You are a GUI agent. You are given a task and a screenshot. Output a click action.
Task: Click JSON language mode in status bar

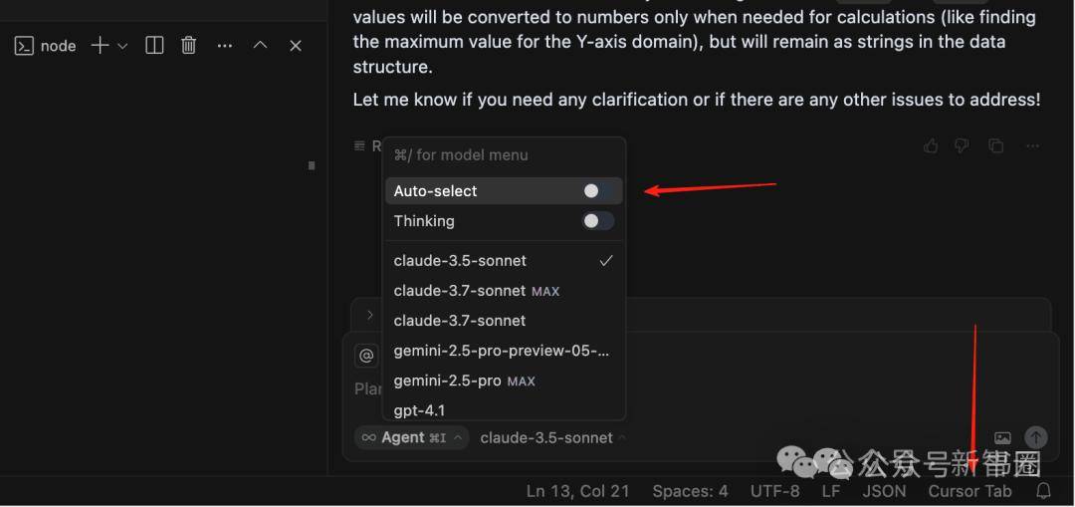[x=885, y=491]
